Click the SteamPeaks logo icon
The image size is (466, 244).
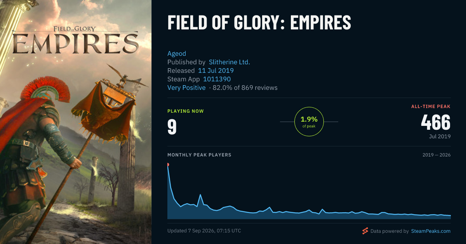tap(365, 231)
